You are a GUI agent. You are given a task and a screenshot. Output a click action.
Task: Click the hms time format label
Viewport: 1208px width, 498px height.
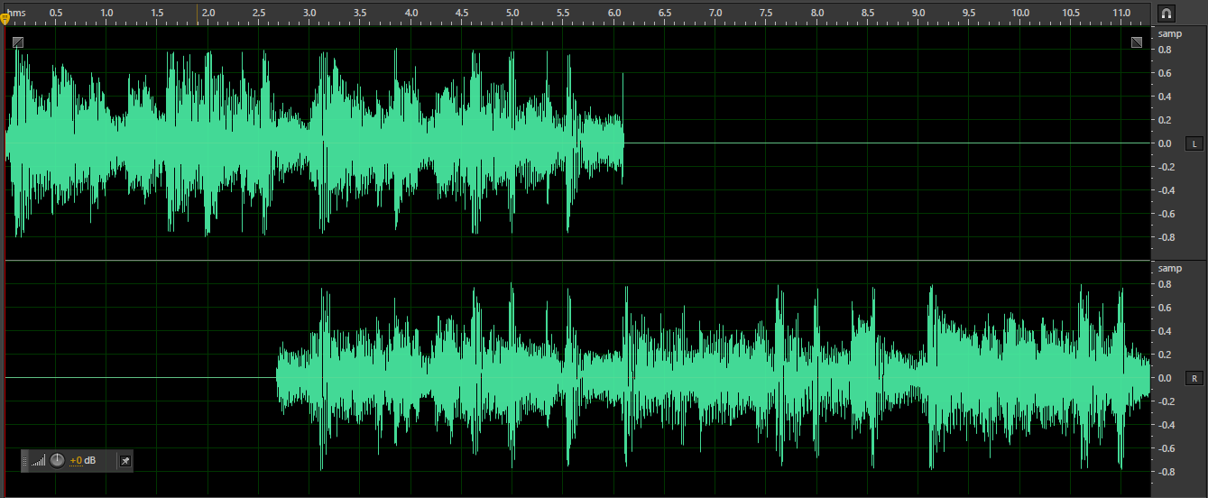tap(17, 13)
